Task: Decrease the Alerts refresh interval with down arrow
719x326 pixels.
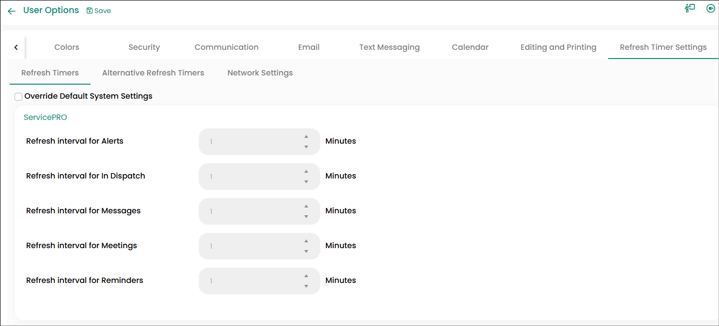Action: click(306, 147)
